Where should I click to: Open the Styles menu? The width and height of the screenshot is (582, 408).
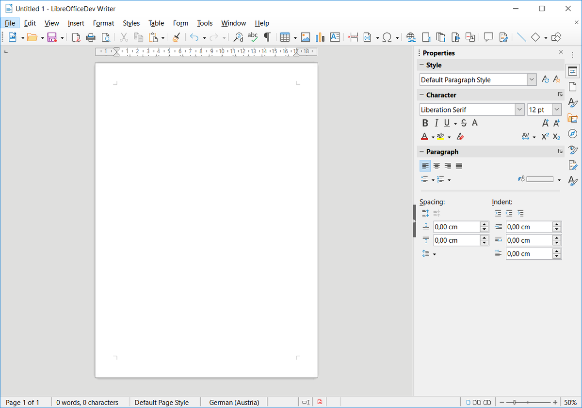click(x=131, y=23)
